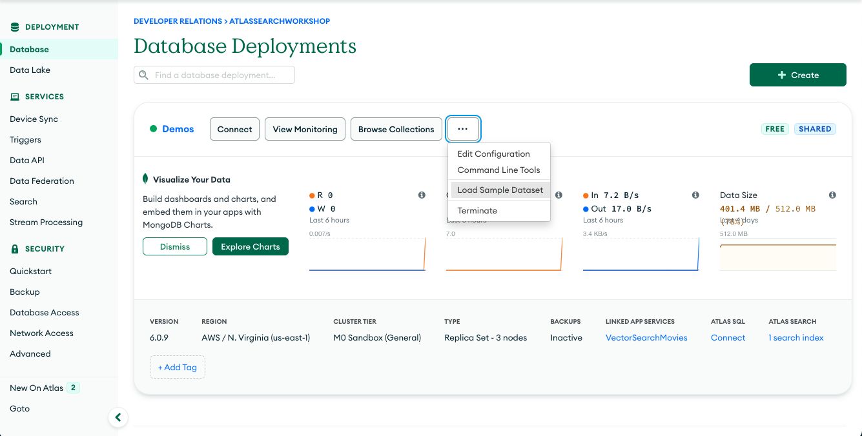Click the info icon beside the In/Out network metric
The image size is (862, 436).
point(695,195)
